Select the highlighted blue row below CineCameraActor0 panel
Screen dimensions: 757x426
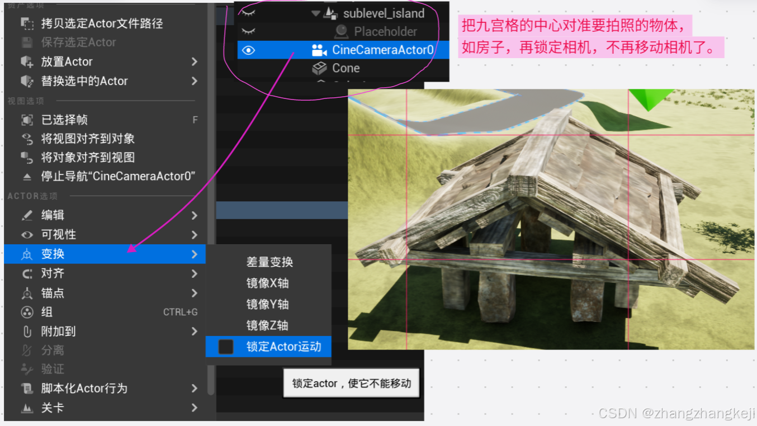pyautogui.click(x=280, y=210)
